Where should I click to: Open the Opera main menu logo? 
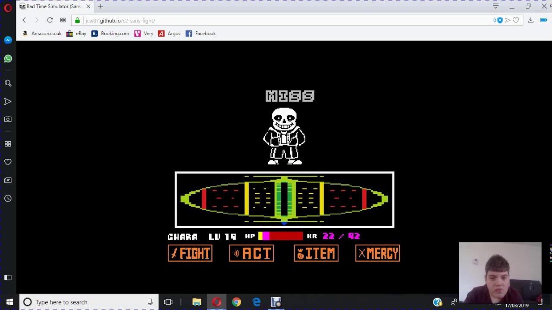tap(8, 8)
